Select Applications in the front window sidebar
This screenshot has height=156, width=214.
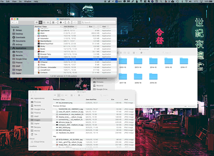pyautogui.click(x=22, y=48)
